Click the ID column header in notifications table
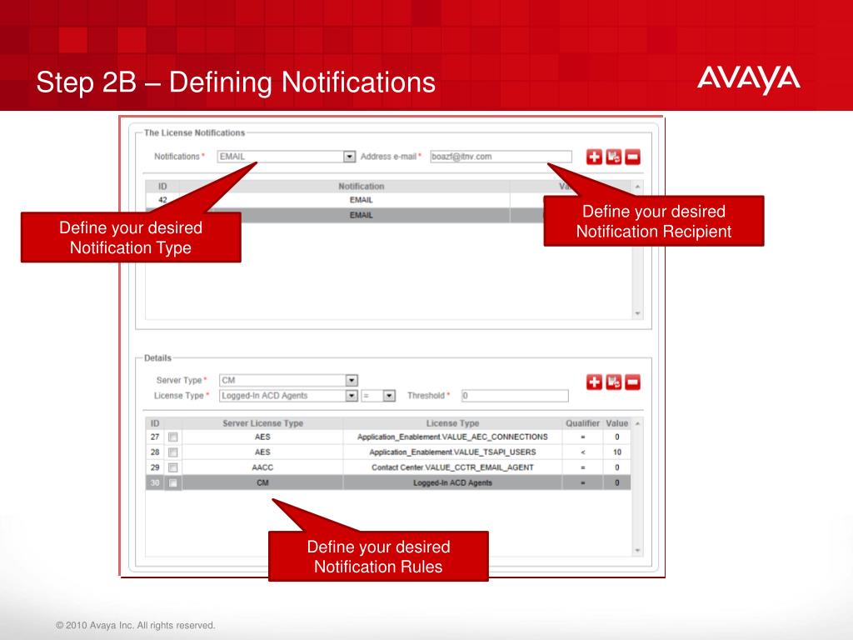Viewport: 853px width, 640px height. [162, 186]
